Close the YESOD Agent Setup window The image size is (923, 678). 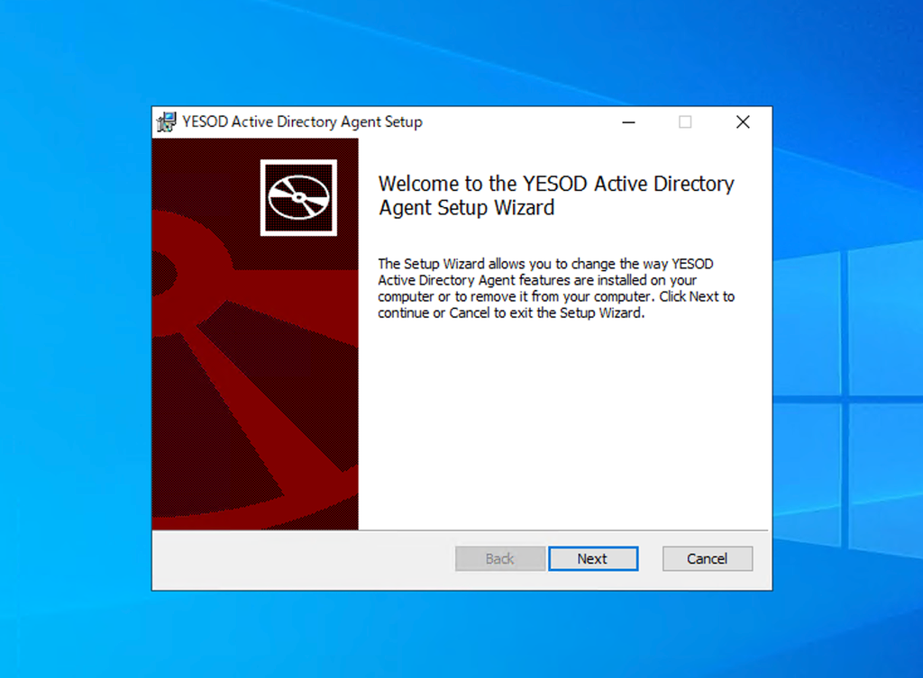[x=743, y=122]
